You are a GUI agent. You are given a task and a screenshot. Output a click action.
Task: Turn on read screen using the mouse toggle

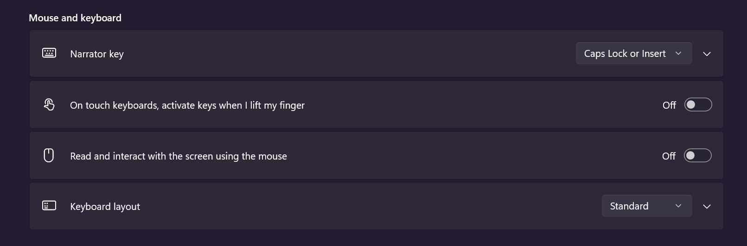[698, 155]
